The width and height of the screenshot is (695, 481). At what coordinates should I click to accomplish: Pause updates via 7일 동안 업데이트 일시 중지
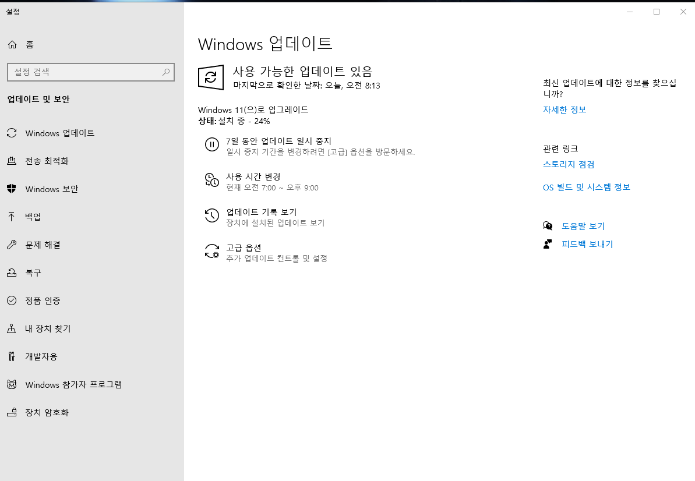278,141
